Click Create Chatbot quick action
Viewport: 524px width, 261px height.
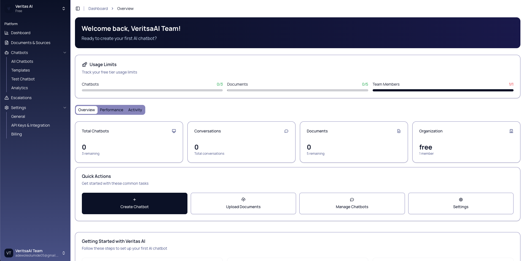pyautogui.click(x=134, y=203)
